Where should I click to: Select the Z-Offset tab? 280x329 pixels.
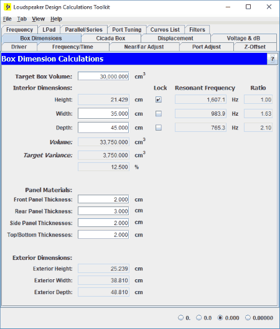(x=255, y=47)
